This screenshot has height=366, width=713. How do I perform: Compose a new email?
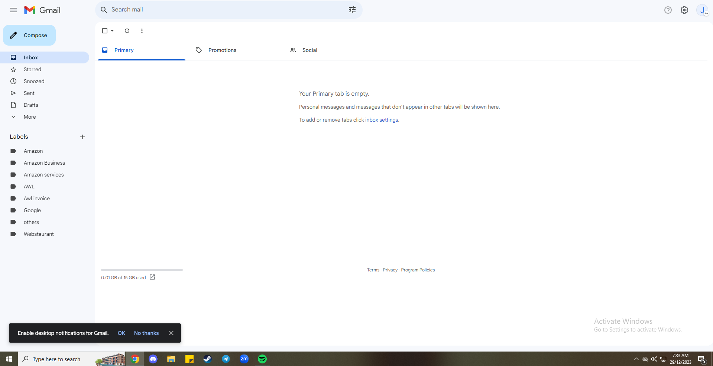(x=29, y=35)
